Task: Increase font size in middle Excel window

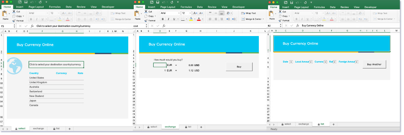Action: coord(195,13)
